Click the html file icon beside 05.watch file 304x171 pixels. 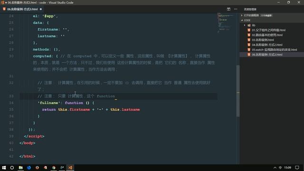[249, 49]
